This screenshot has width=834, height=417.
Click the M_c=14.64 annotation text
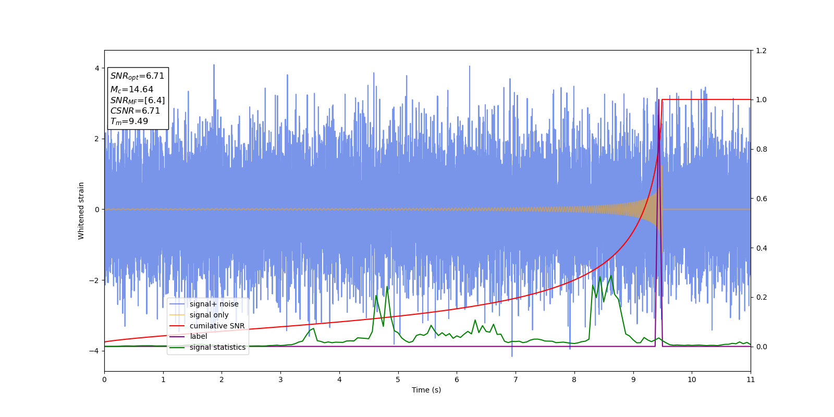[x=132, y=90]
